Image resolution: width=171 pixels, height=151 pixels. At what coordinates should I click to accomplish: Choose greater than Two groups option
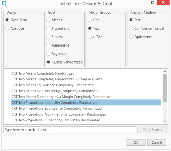[90, 37]
